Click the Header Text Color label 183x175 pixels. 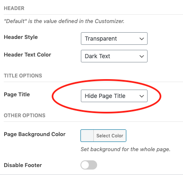28,55
